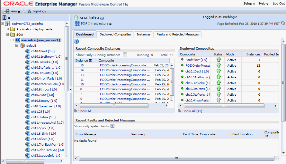Click the FaultFlow status up arrow
Image resolution: width=286 pixels, height=164 pixels.
[219, 59]
